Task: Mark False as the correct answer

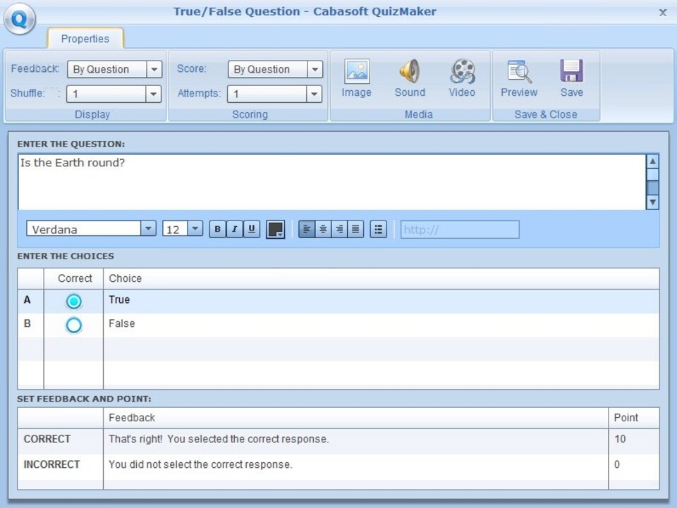Action: (x=73, y=325)
